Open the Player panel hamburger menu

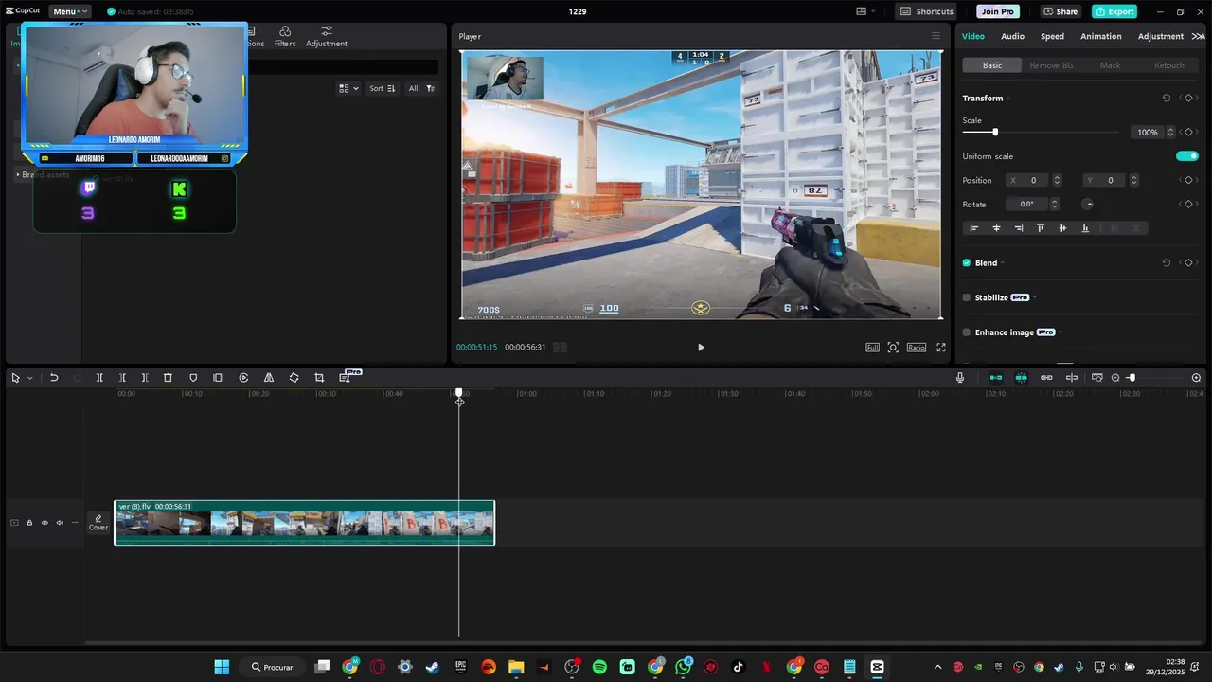(x=936, y=36)
